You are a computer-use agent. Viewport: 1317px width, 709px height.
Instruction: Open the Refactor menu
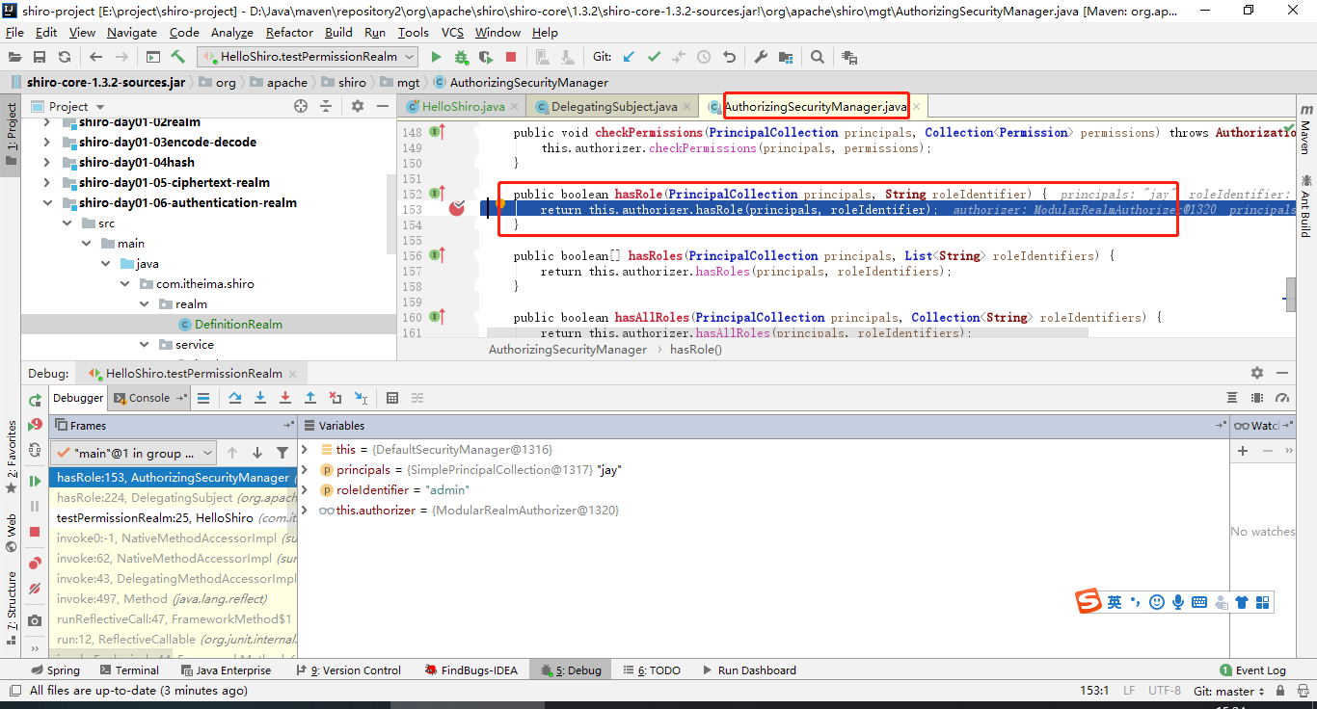click(289, 32)
